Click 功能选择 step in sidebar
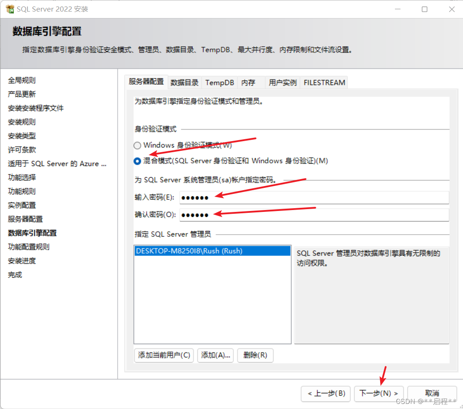Image resolution: width=463 pixels, height=409 pixels. pos(22,177)
